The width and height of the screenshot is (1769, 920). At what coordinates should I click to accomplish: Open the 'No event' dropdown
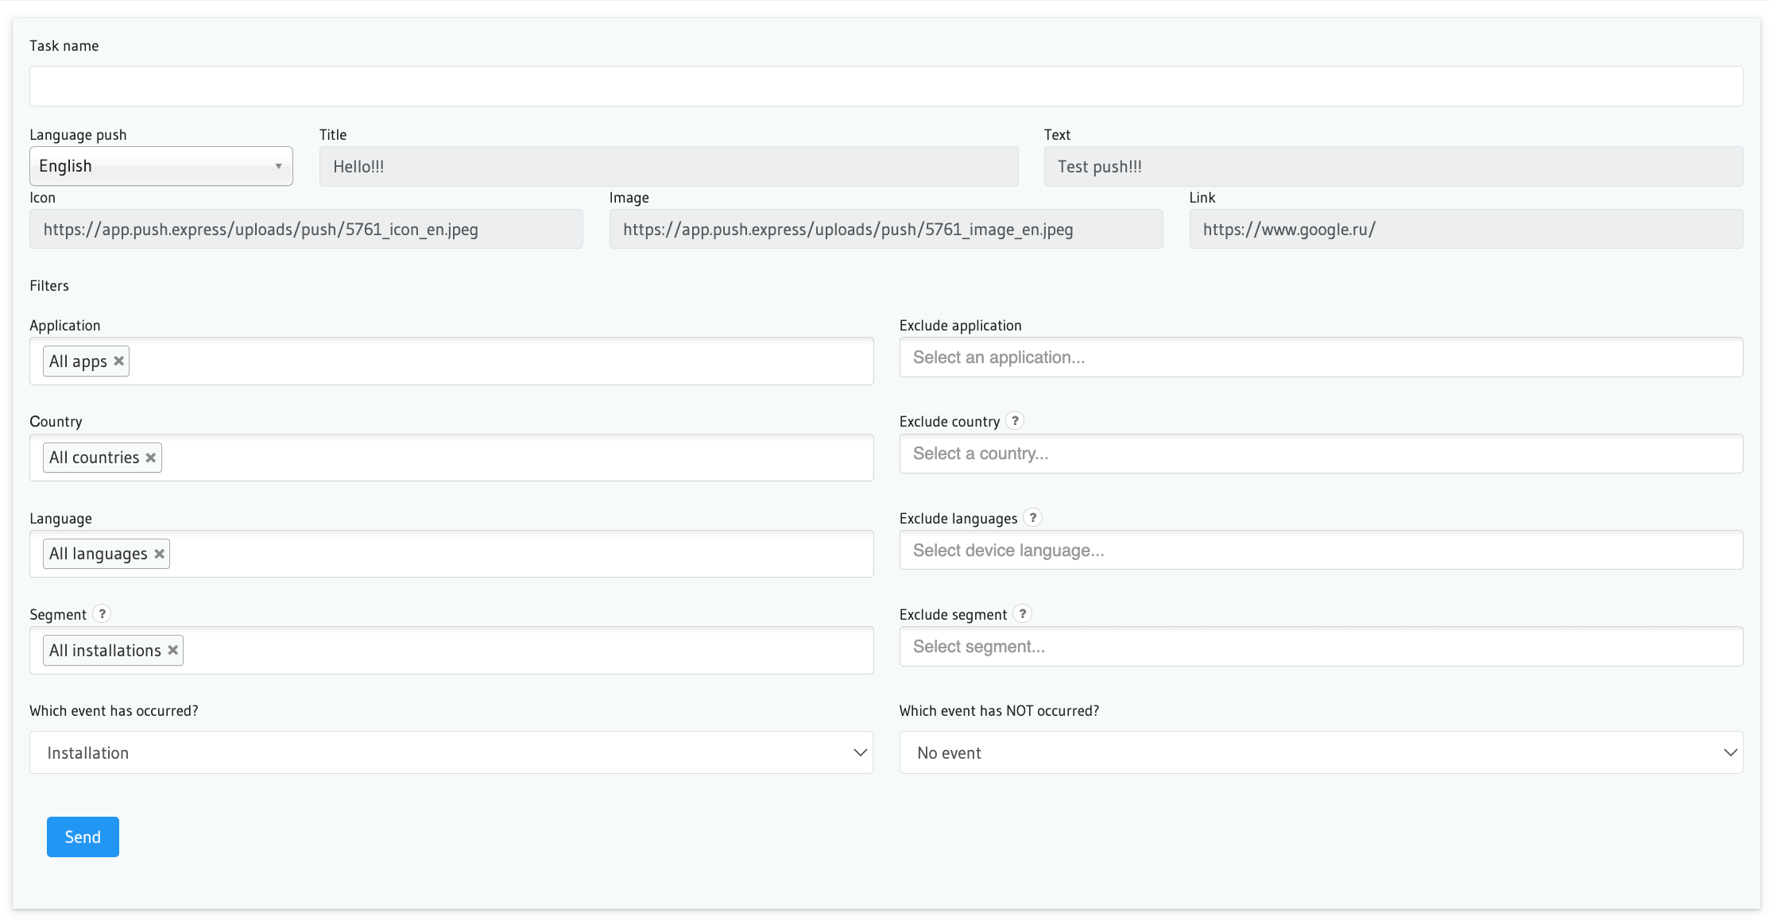[x=1321, y=752]
